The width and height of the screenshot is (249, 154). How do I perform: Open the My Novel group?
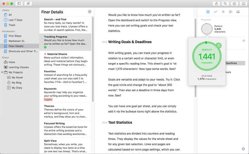20,77
